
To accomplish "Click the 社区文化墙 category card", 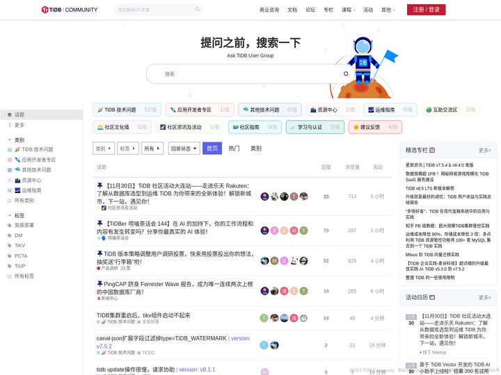I will coord(122,127).
